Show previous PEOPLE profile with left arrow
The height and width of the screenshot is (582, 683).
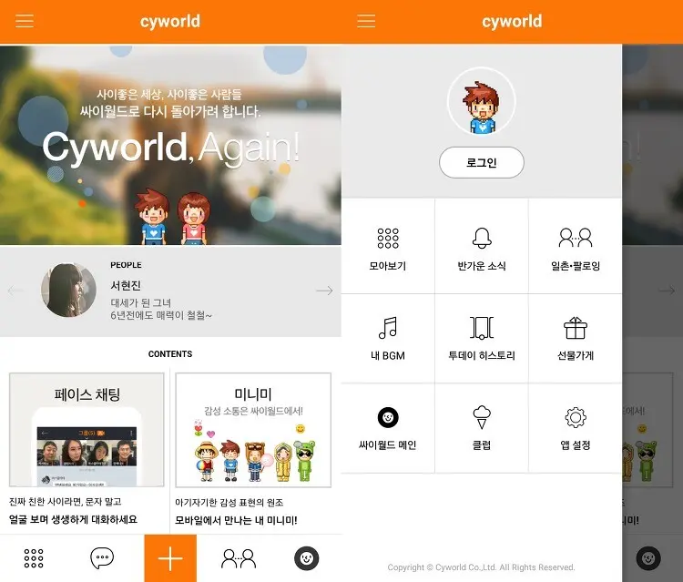coord(15,291)
